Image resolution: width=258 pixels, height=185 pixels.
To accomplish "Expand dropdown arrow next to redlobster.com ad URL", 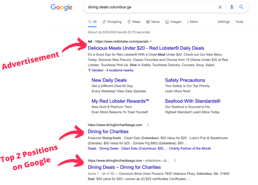I will click(151, 41).
